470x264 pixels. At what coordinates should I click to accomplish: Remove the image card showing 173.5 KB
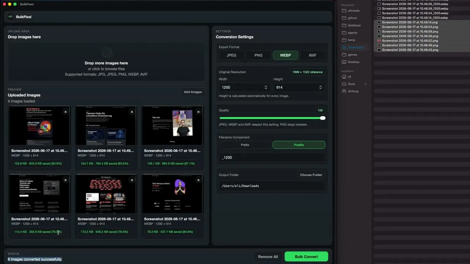pos(132,180)
